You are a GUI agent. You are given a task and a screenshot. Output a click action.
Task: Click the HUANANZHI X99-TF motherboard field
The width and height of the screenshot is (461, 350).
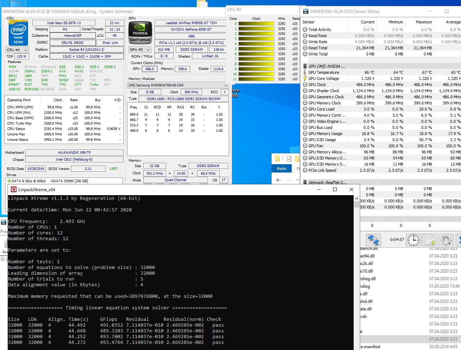pyautogui.click(x=74, y=153)
